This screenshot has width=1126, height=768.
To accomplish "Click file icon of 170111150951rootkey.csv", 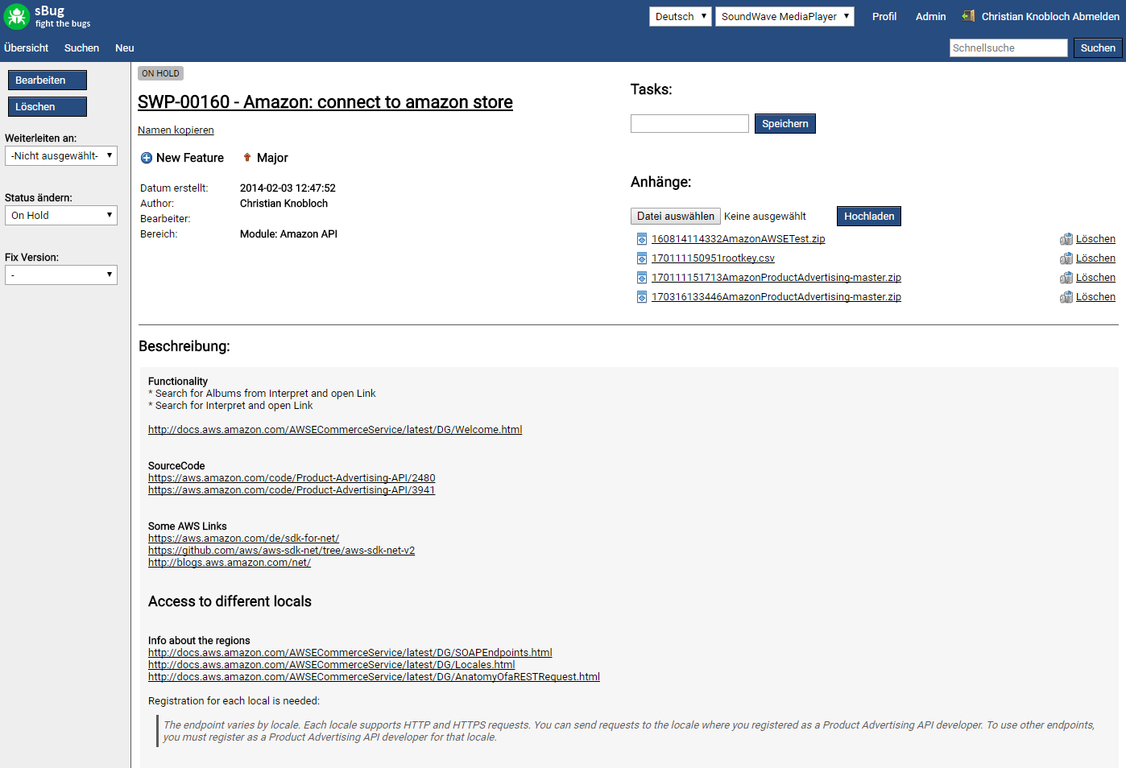I will (x=642, y=258).
